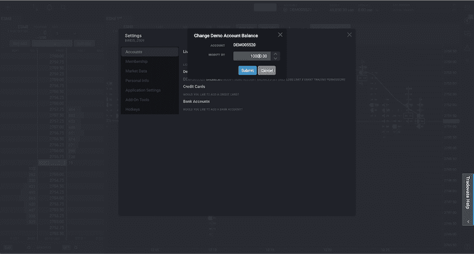Open the Personal Info section
Image resolution: width=474 pixels, height=254 pixels.
pyautogui.click(x=150, y=81)
